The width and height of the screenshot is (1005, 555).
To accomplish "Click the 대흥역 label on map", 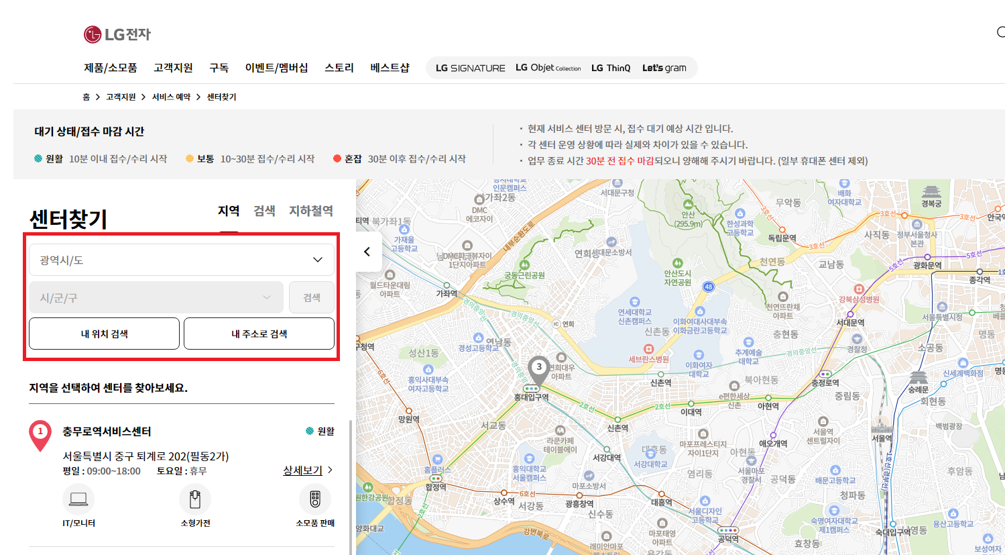I will coord(662,502).
